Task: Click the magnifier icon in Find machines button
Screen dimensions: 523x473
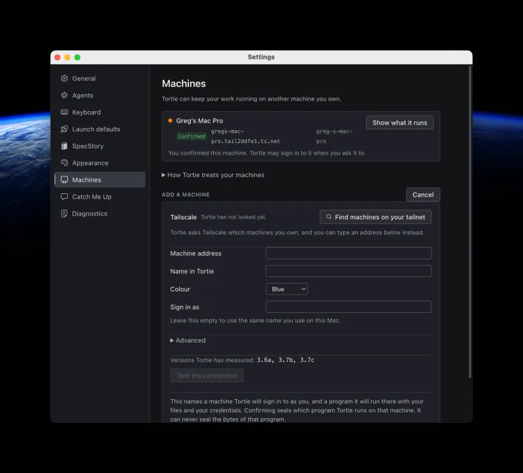Action: click(329, 217)
